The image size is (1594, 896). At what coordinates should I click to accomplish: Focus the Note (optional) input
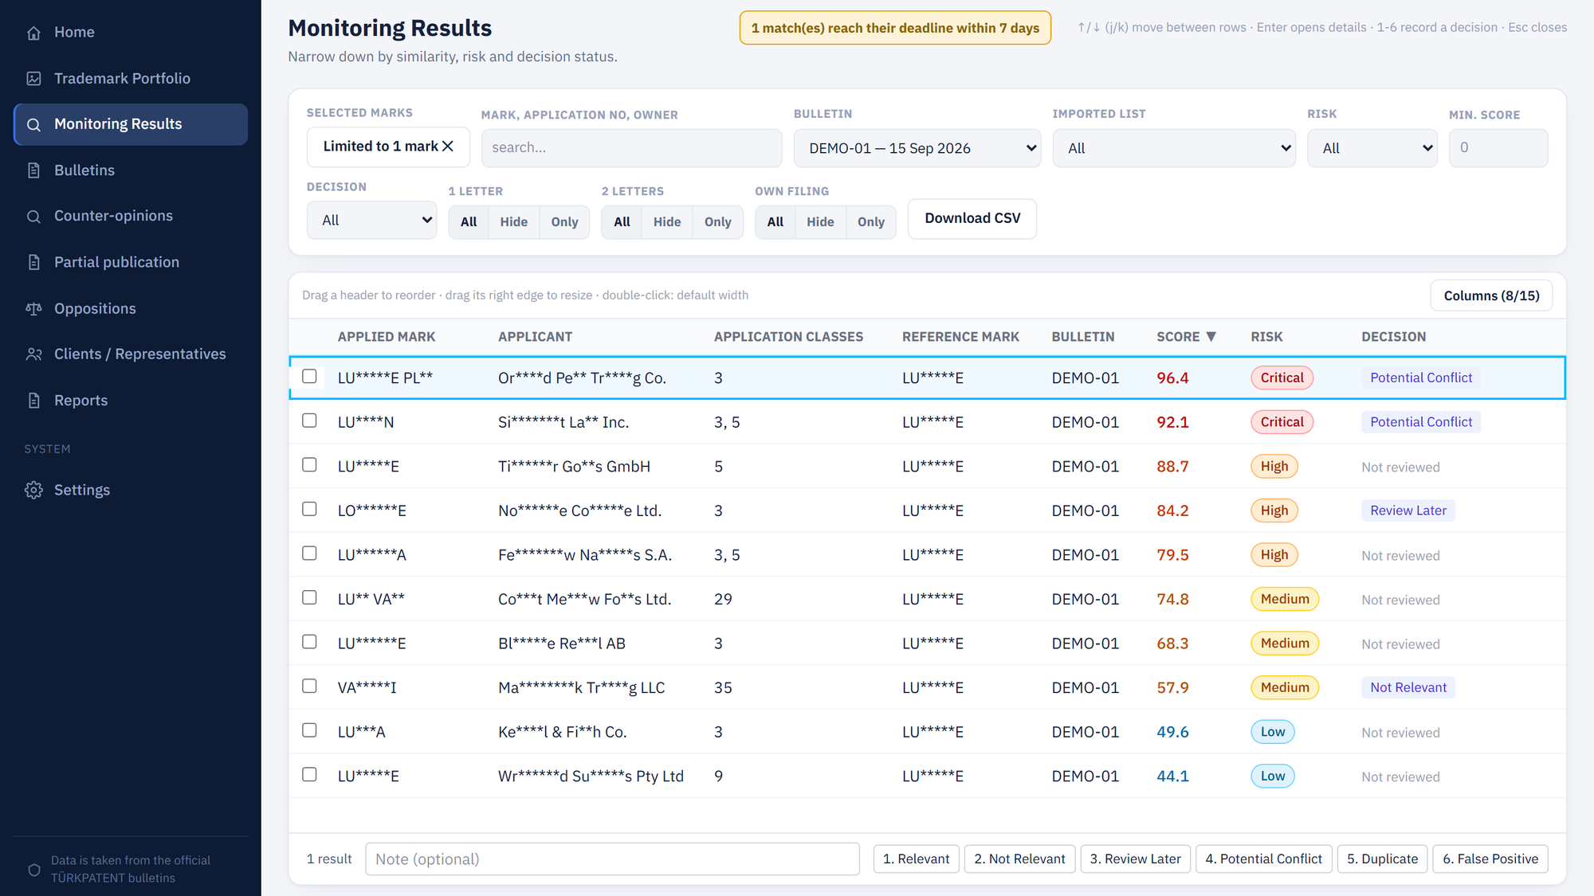612,859
